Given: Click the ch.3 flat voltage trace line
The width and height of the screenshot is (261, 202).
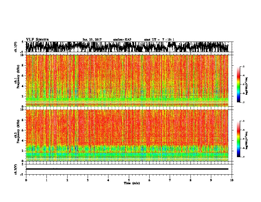Looking at the screenshot, I should tap(127, 169).
